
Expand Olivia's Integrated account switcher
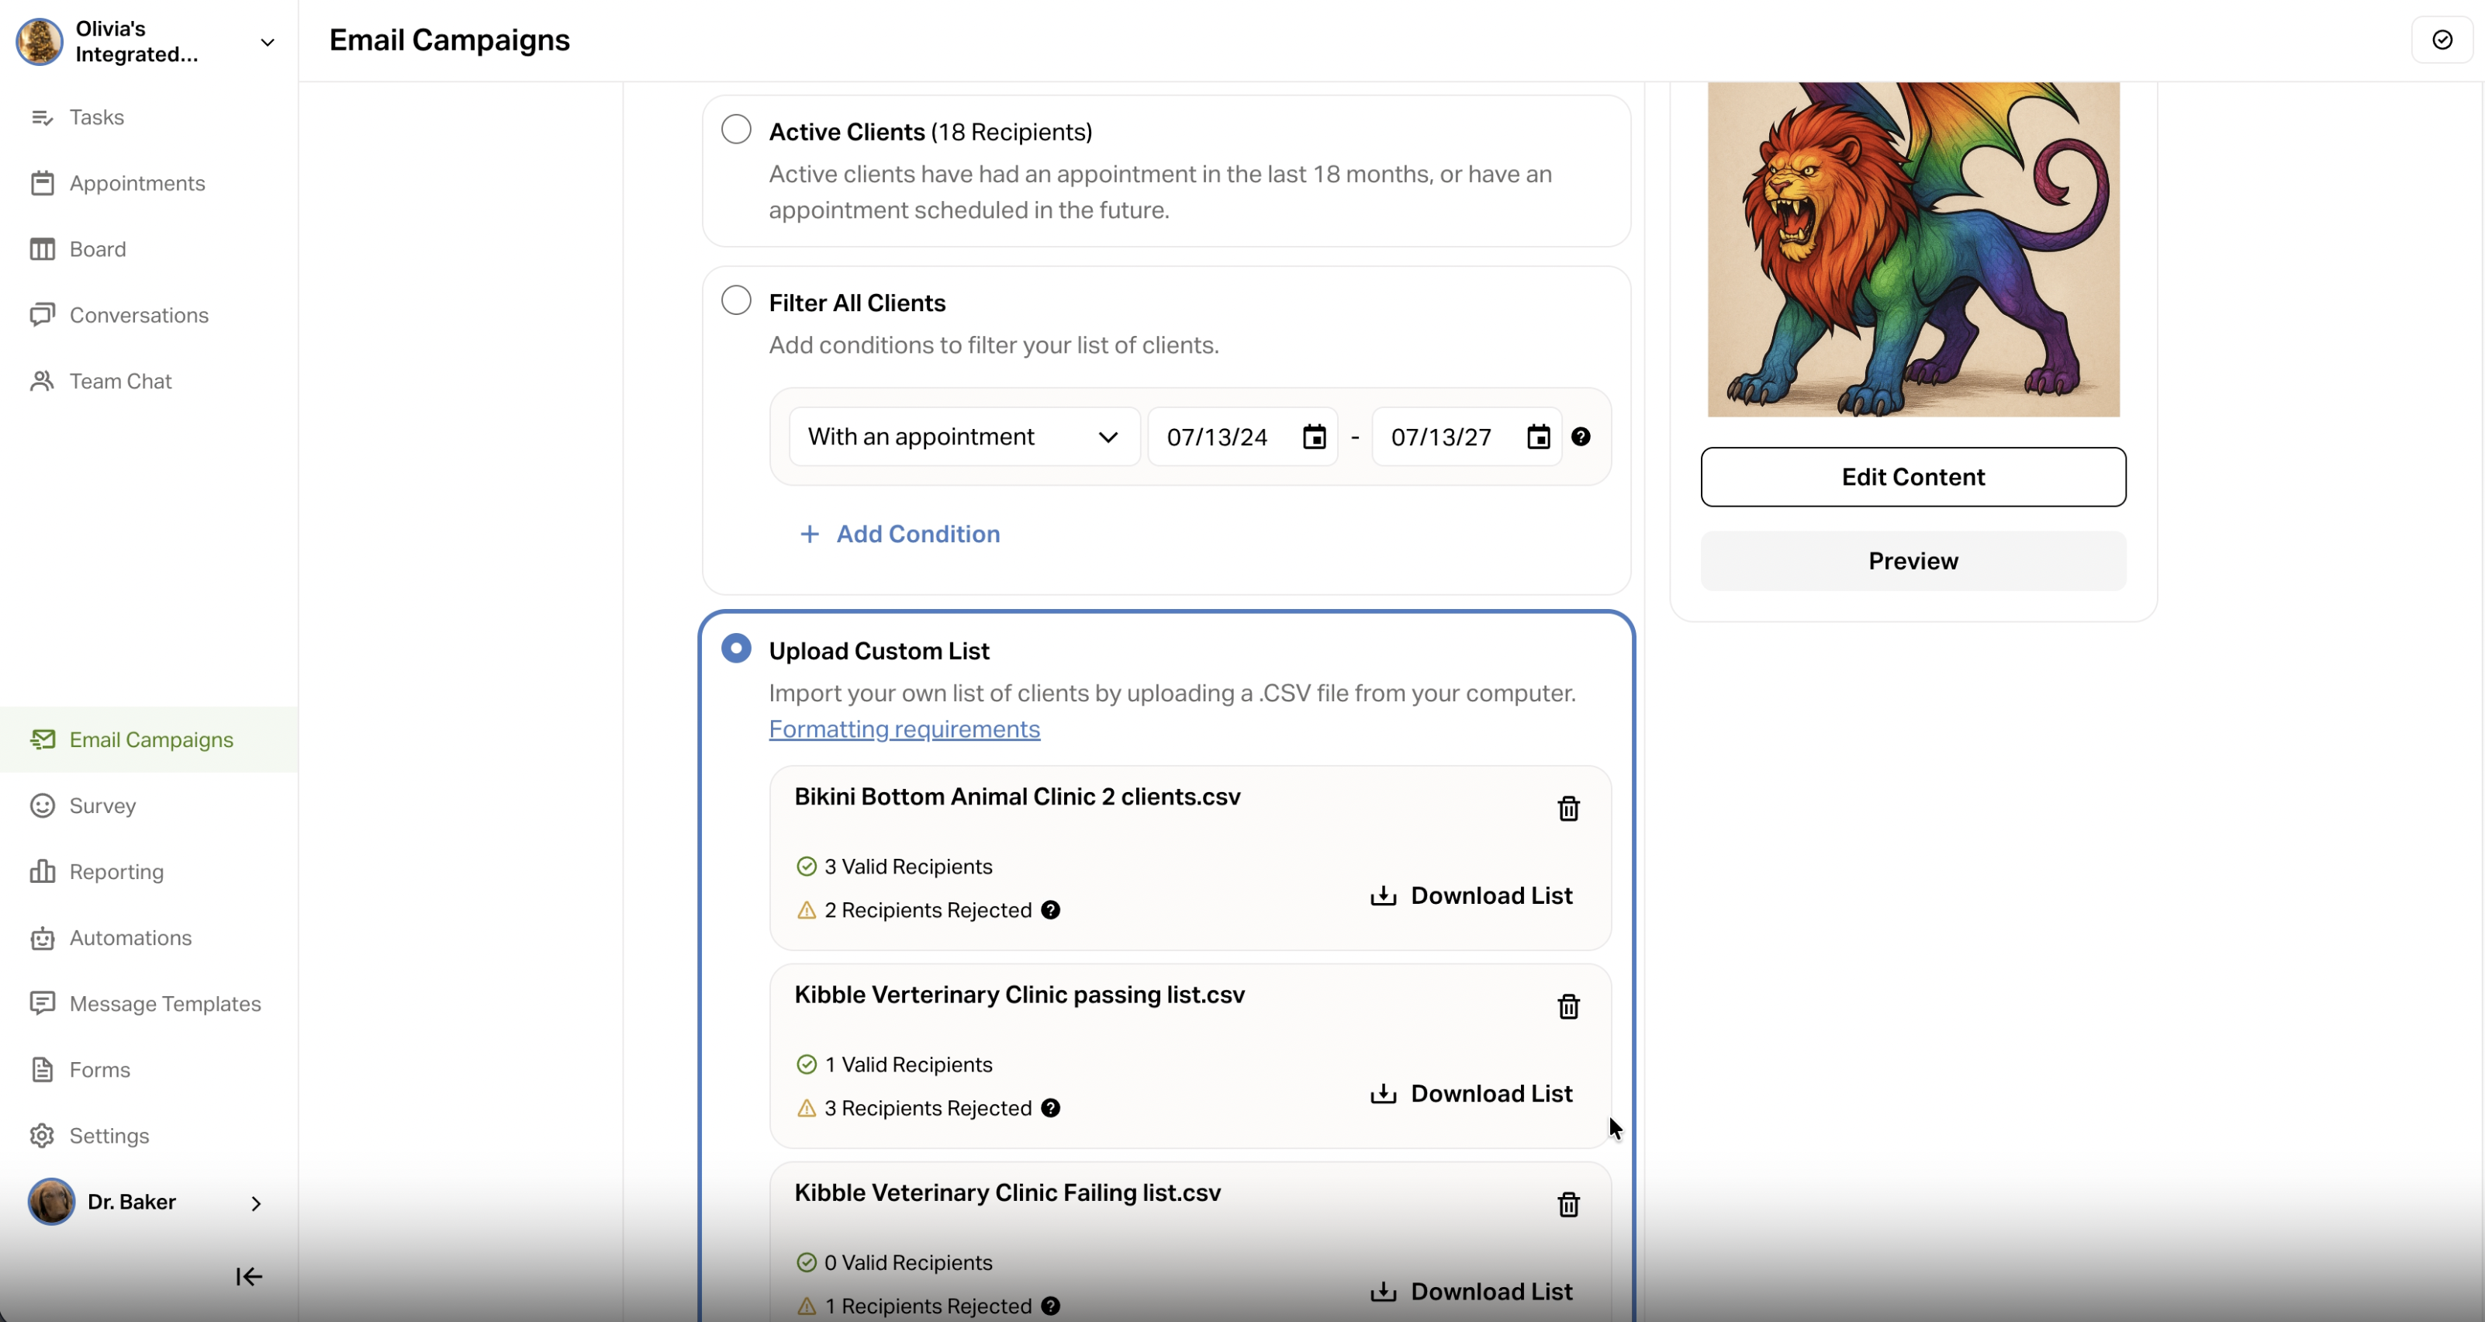(268, 41)
